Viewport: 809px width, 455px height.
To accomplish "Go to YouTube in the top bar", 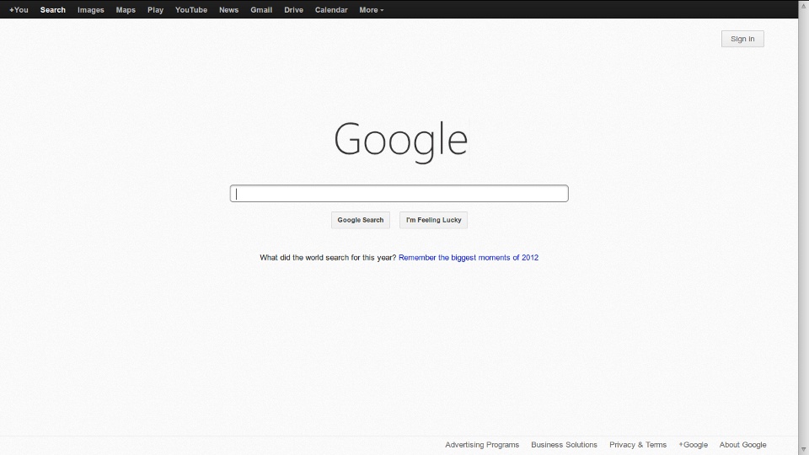I will point(191,10).
